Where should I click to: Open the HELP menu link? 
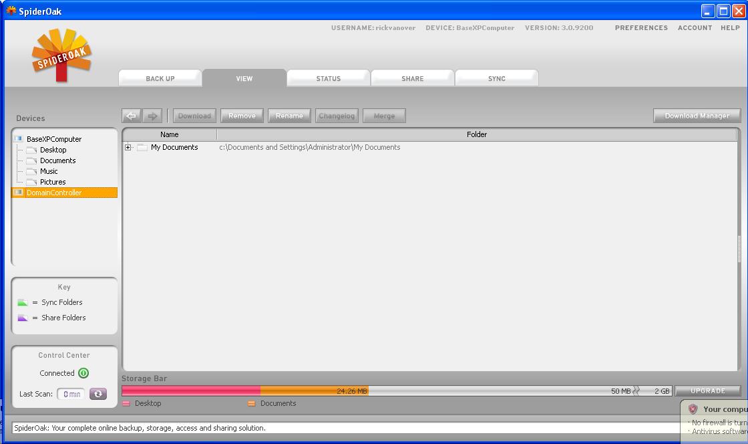click(731, 27)
